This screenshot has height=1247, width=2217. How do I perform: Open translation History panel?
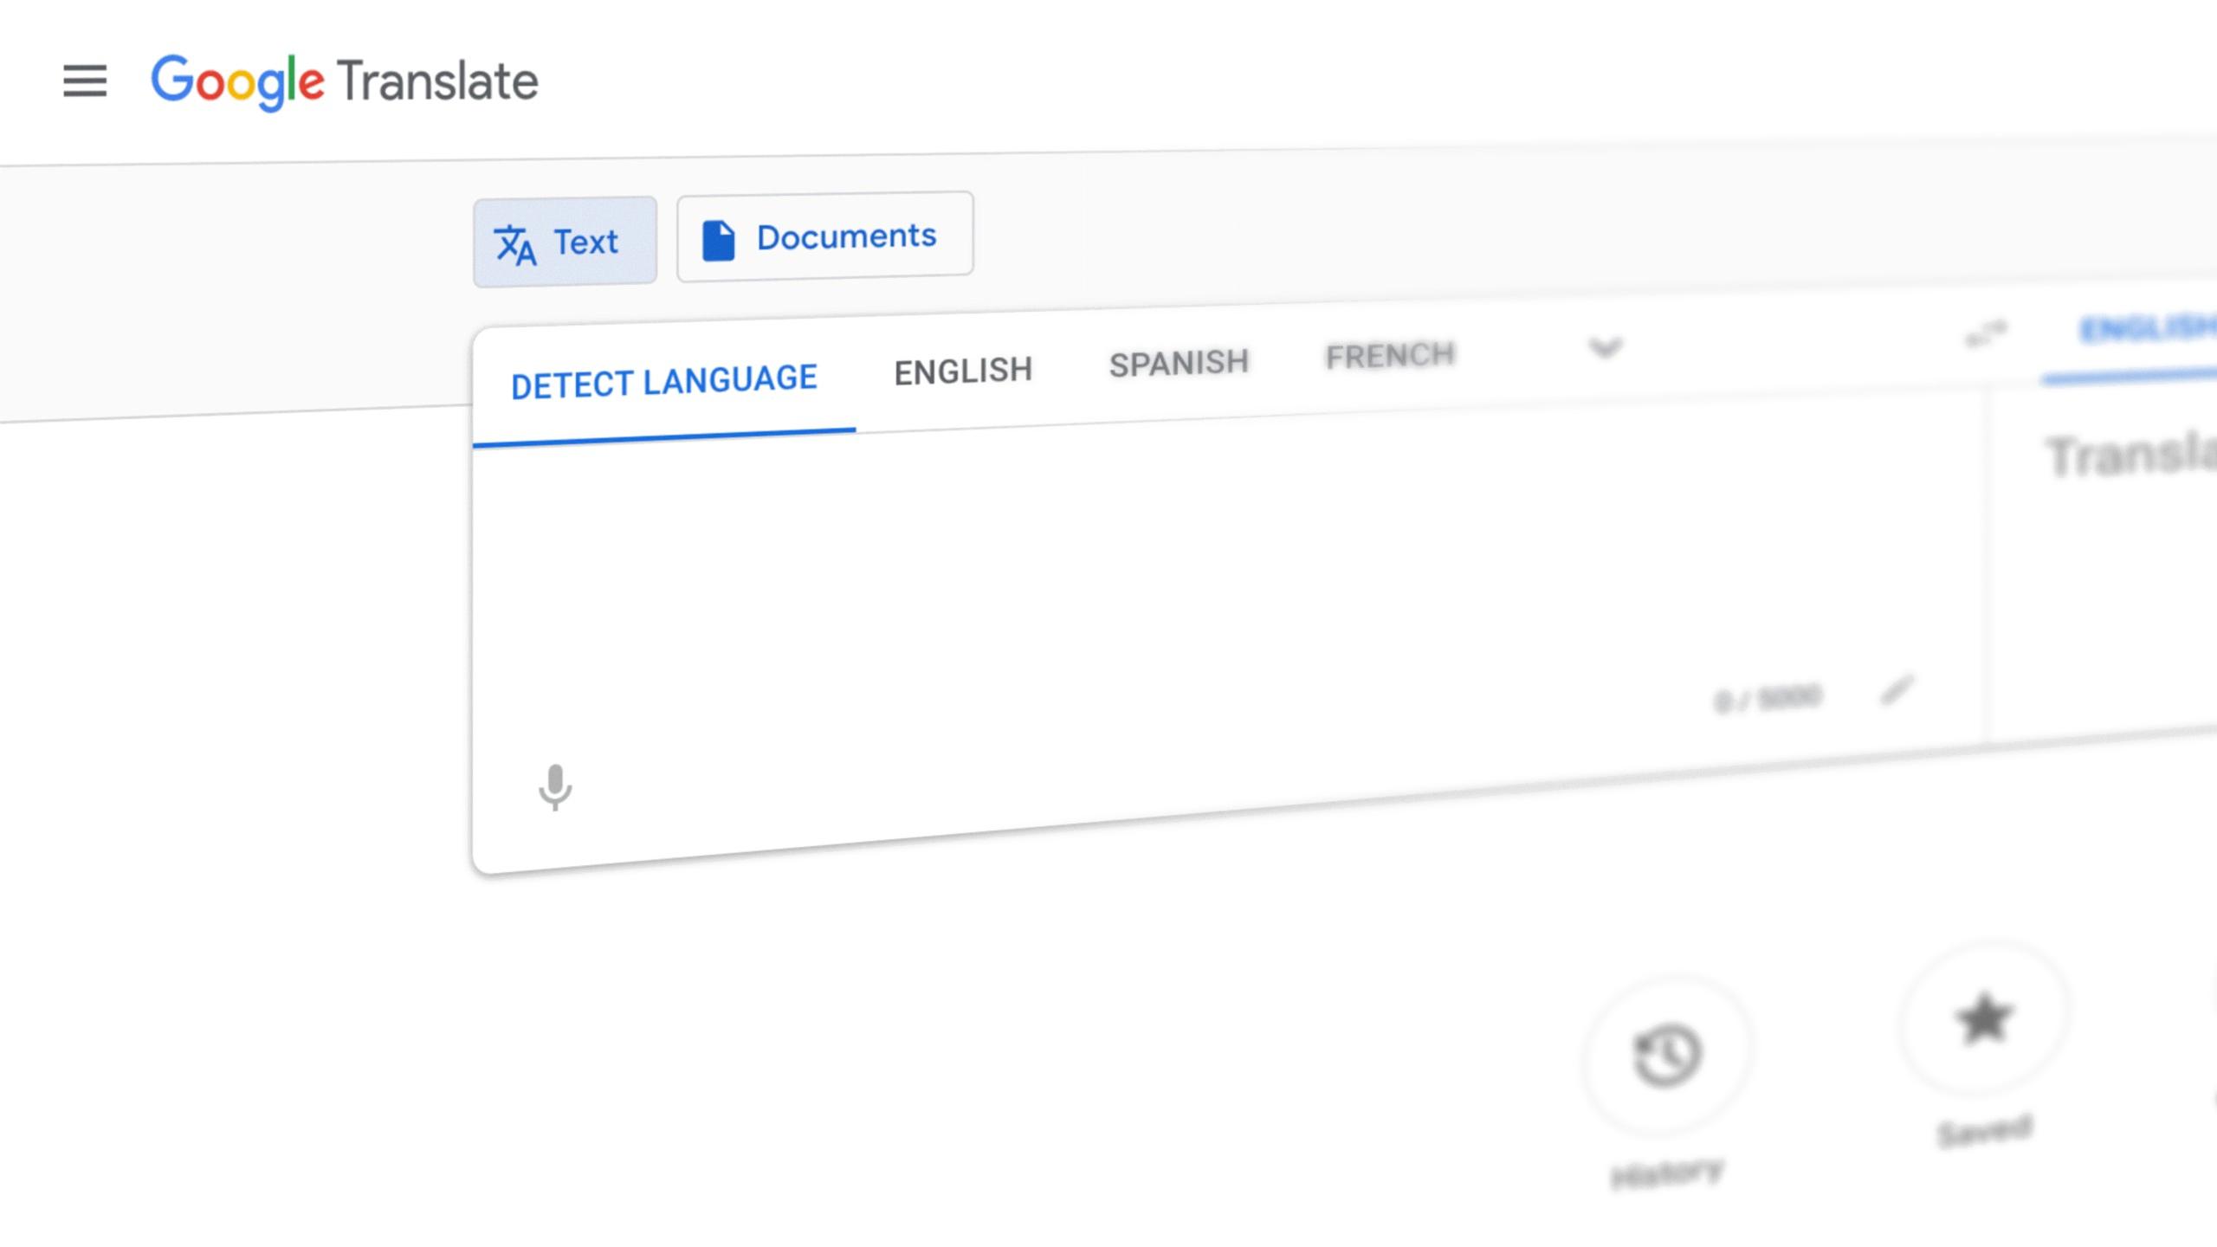coord(1664,1055)
